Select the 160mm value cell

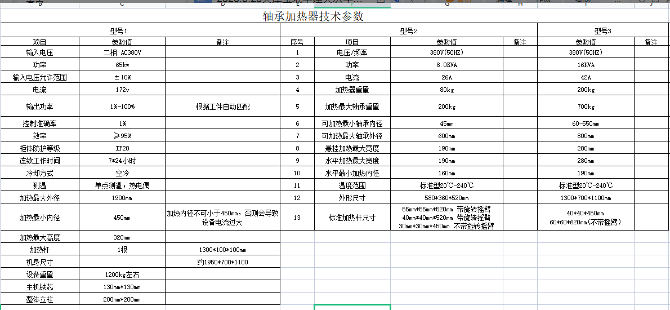[x=446, y=173]
